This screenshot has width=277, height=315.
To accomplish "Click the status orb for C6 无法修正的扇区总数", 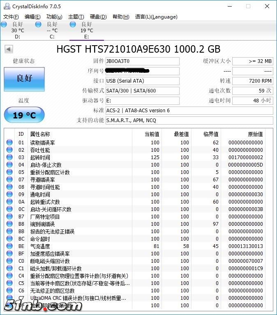I will click(x=9, y=290).
